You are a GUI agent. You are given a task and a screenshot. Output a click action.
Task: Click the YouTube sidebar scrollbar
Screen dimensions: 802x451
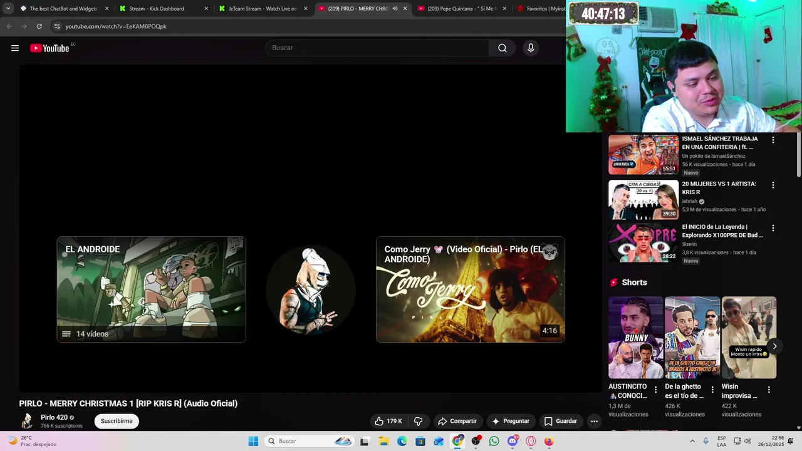tap(798, 154)
